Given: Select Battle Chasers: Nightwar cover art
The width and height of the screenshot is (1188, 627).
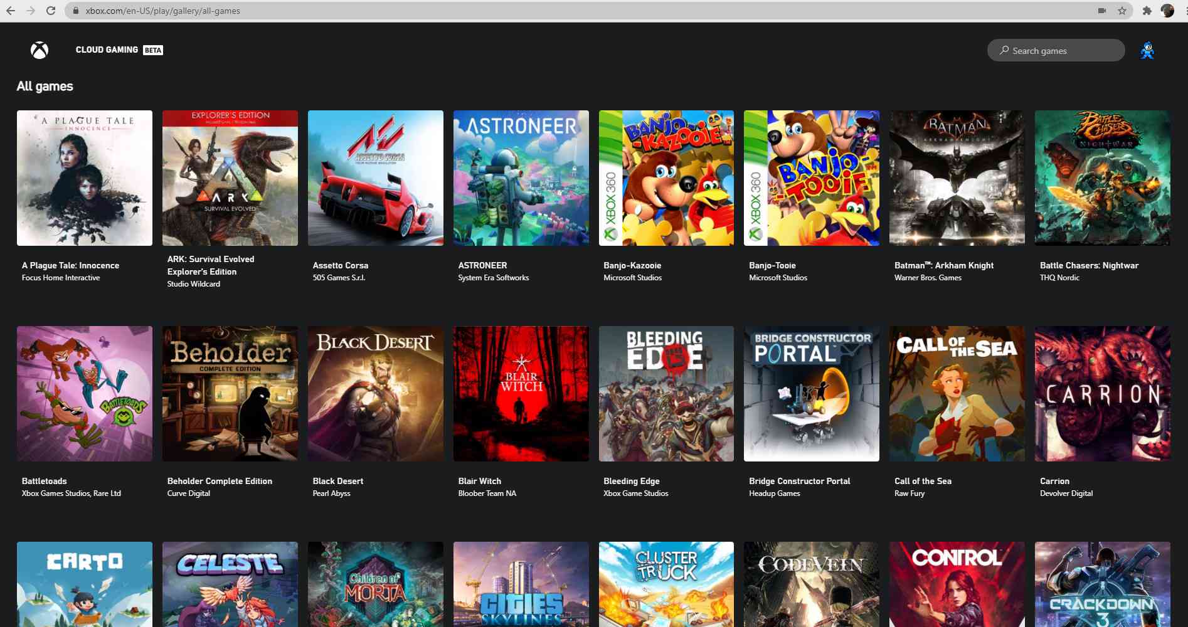Looking at the screenshot, I should point(1103,178).
